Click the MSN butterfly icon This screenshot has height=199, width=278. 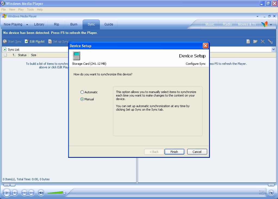click(264, 24)
